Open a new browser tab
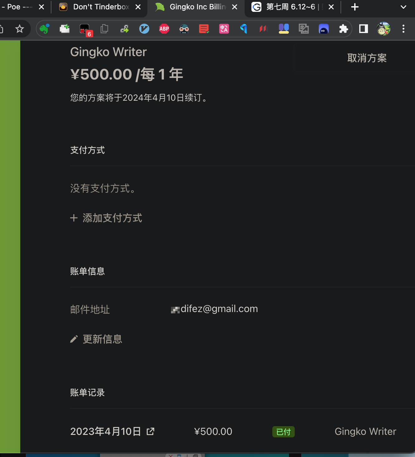This screenshot has height=457, width=415. click(x=355, y=7)
